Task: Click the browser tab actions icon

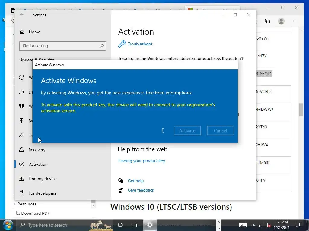Action: (12, 11)
